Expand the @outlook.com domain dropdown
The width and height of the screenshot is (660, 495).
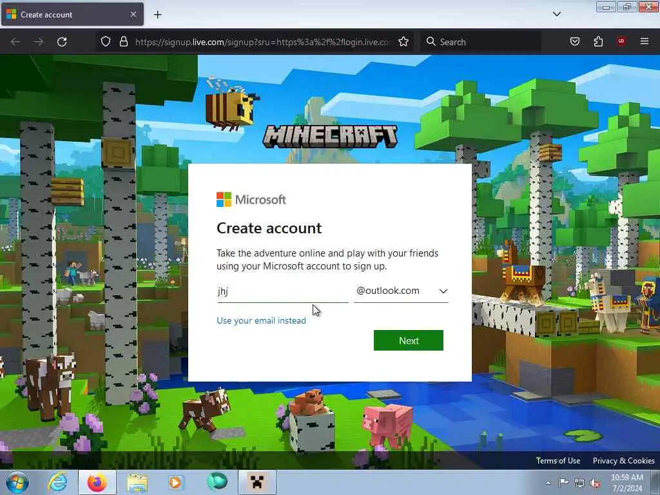pos(401,291)
